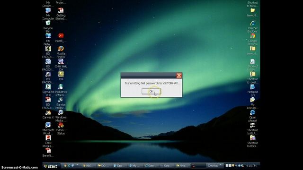Close the password transmission dialog with the red X
The width and height of the screenshot is (303, 170).
click(x=179, y=76)
